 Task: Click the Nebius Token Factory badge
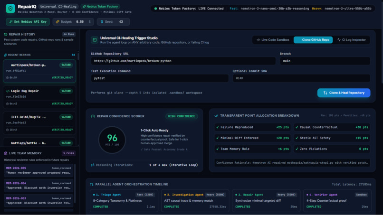tap(100, 7)
